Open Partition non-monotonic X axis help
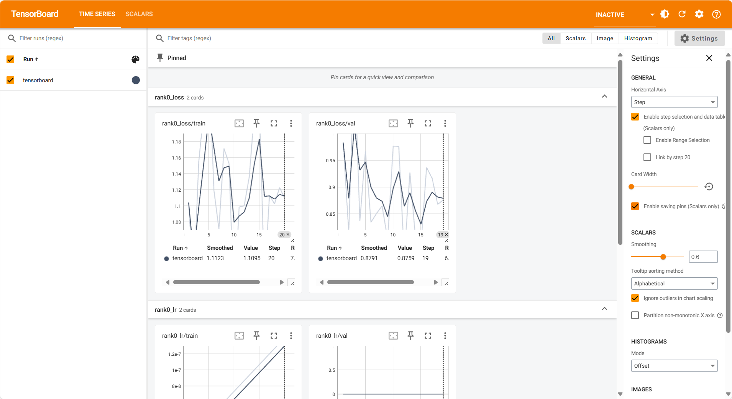The image size is (732, 399). (720, 315)
